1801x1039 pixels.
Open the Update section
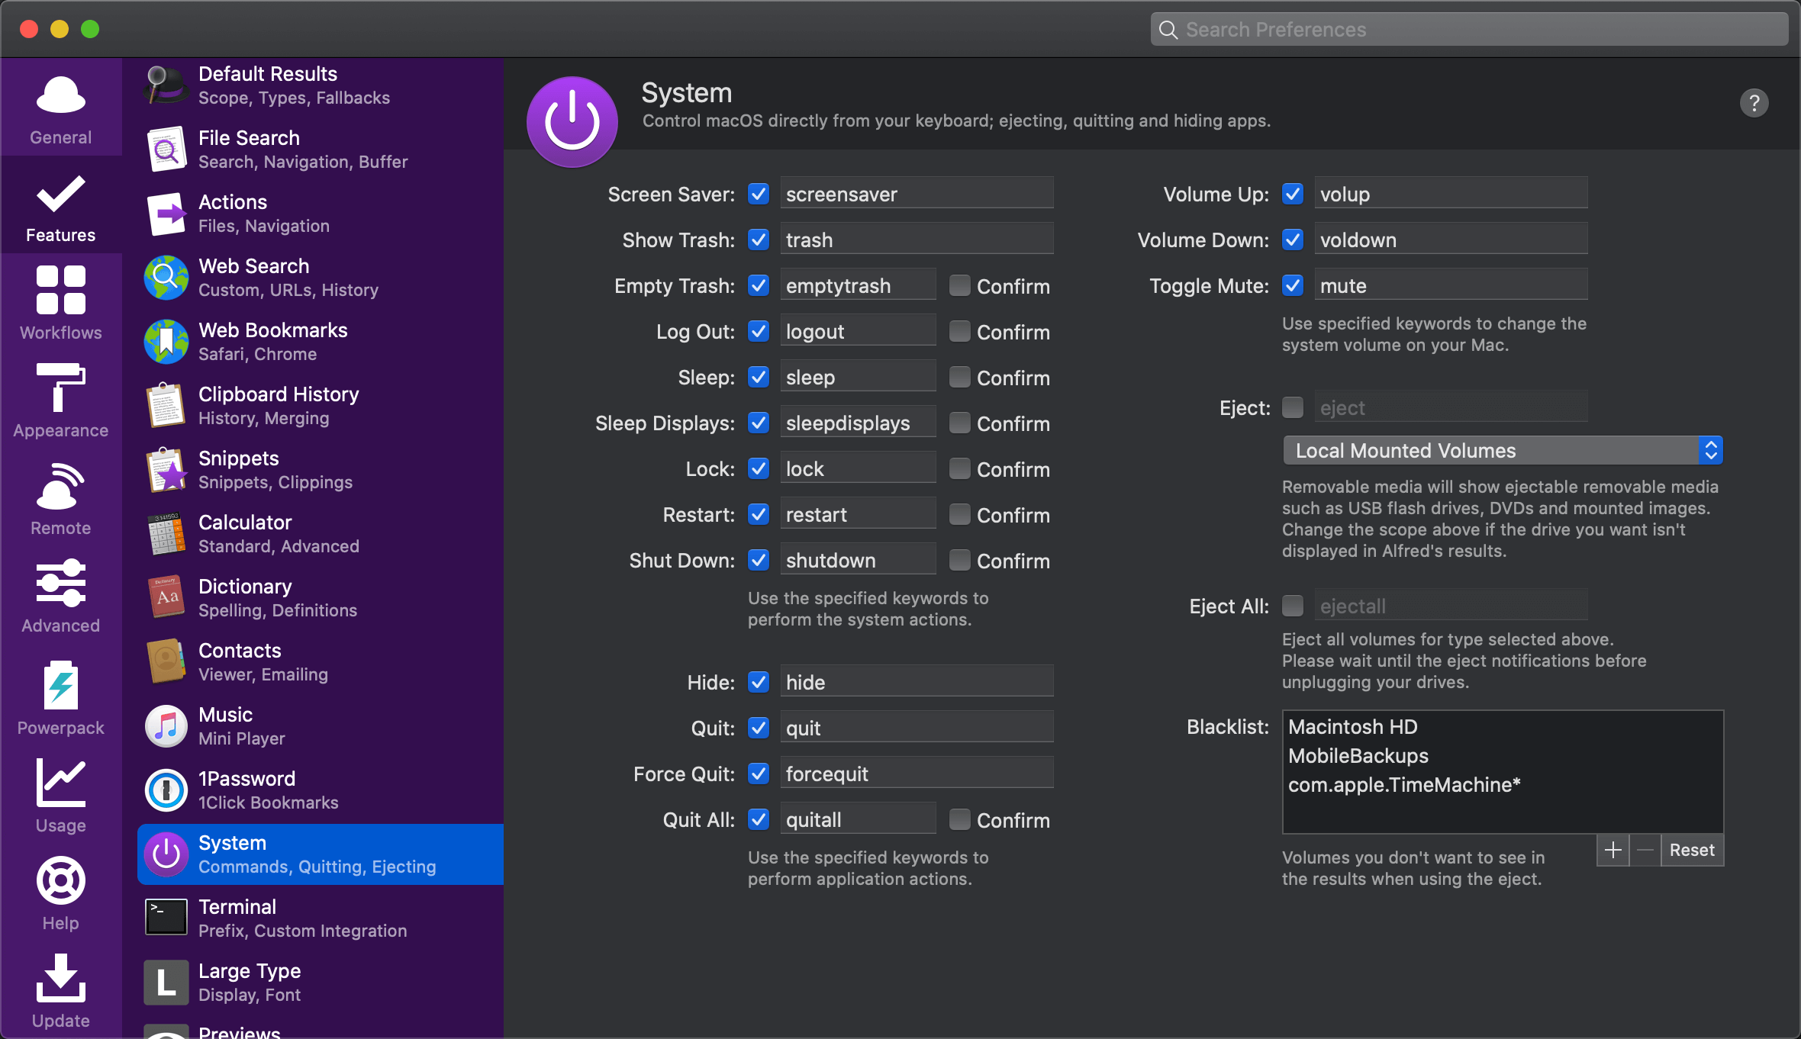pyautogui.click(x=61, y=990)
